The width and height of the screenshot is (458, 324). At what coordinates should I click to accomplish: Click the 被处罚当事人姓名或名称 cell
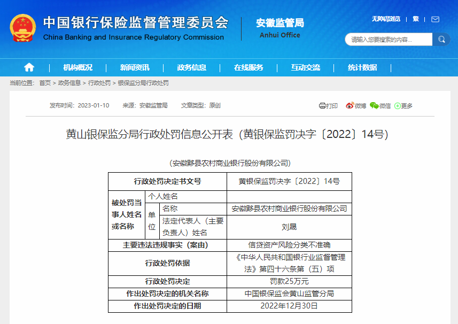[x=127, y=215]
